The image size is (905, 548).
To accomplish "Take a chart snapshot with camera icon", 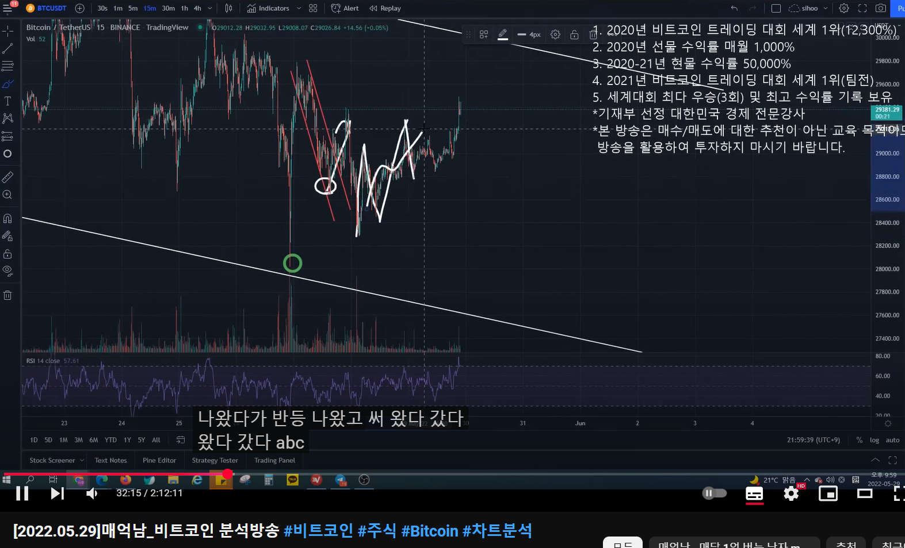I will coord(880,8).
